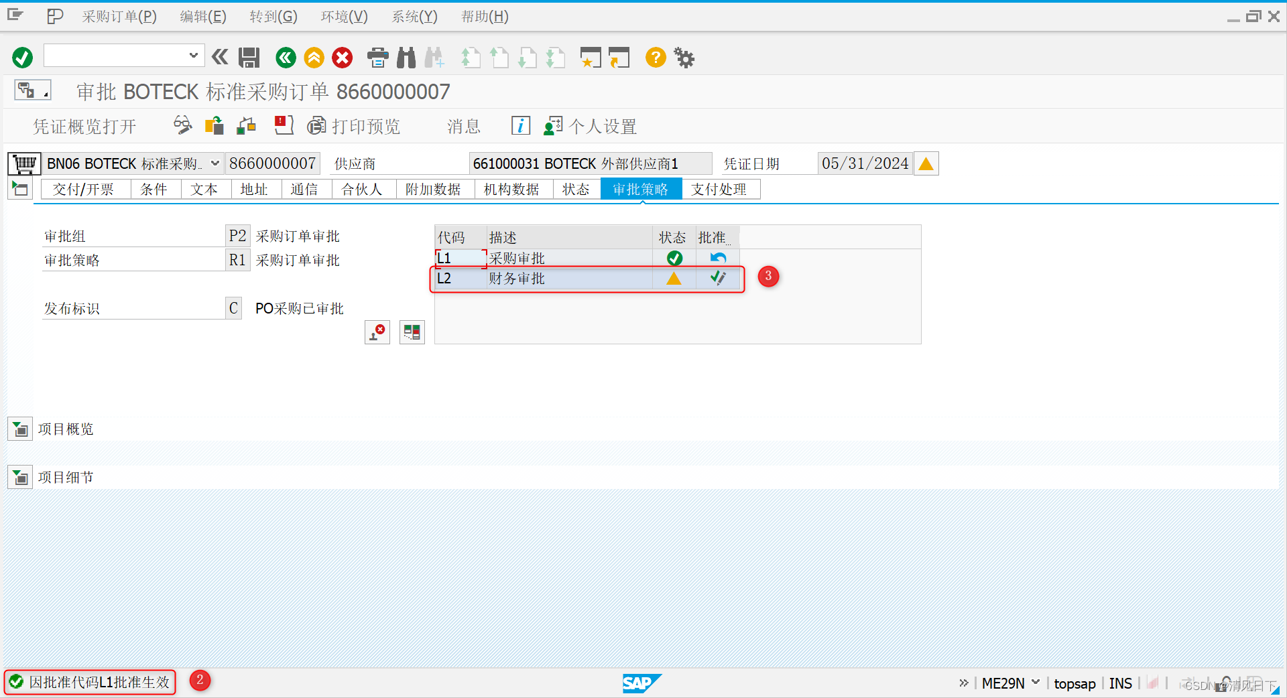Click the L1 release code cell
The image size is (1287, 698).
point(461,258)
